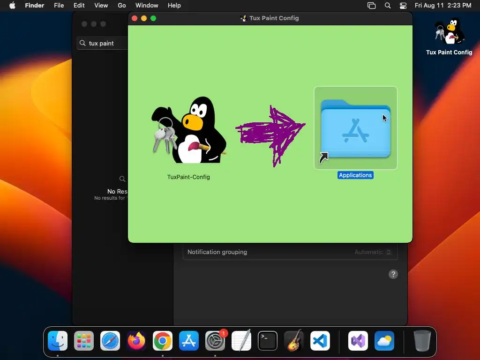Viewport: 480px width, 360px height.
Task: Open the View menu
Action: pyautogui.click(x=101, y=6)
